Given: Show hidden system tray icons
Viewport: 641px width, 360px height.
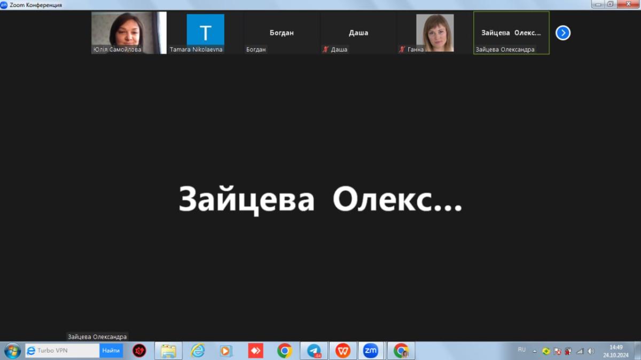Looking at the screenshot, I should pos(534,351).
